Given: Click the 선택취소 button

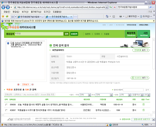Looking at the screenshot, I should click(18, 95).
